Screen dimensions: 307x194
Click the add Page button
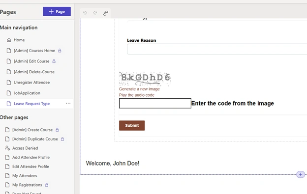pos(57,11)
